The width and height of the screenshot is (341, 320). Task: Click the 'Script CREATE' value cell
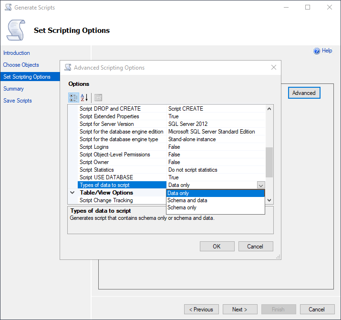tap(216, 109)
